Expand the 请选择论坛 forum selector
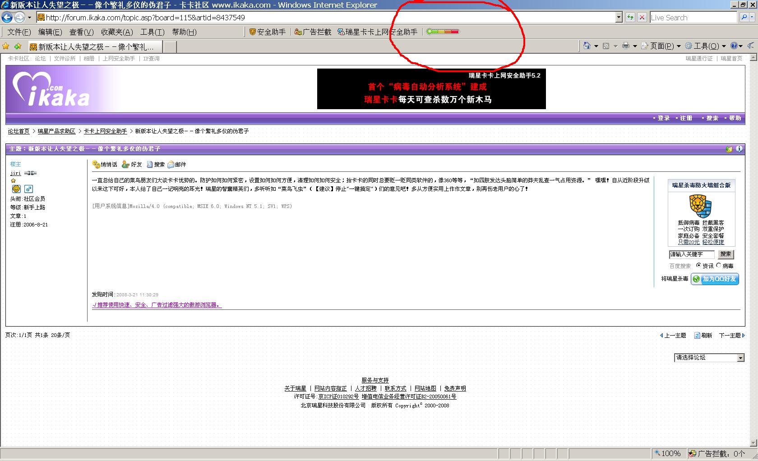This screenshot has height=461, width=758. coord(740,358)
